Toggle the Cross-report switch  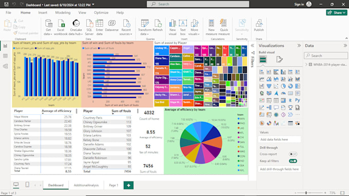coord(293,154)
